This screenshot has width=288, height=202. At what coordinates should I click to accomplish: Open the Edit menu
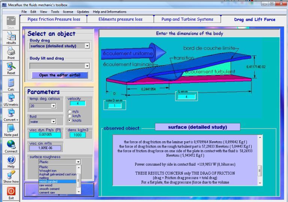pyautogui.click(x=33, y=12)
